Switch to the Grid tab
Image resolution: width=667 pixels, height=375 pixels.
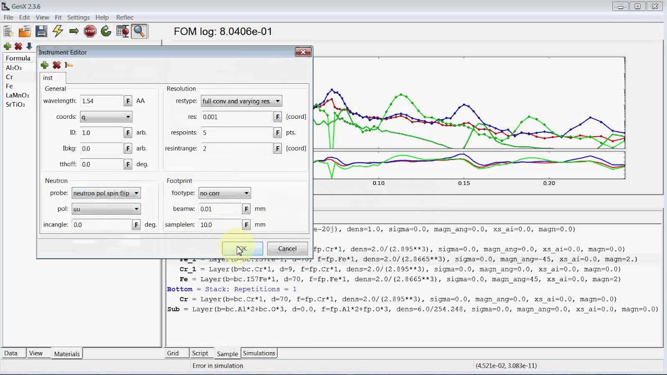click(173, 353)
